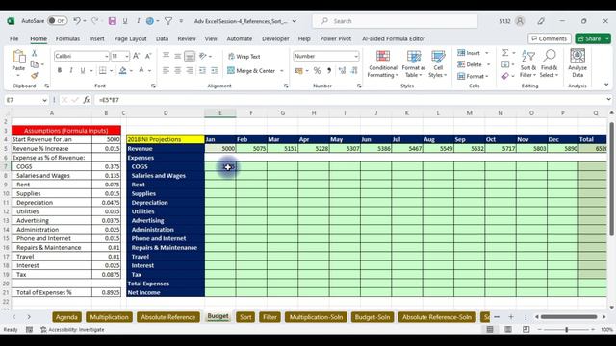Apply Comma Style icon
This screenshot has width=616, height=346.
click(329, 70)
